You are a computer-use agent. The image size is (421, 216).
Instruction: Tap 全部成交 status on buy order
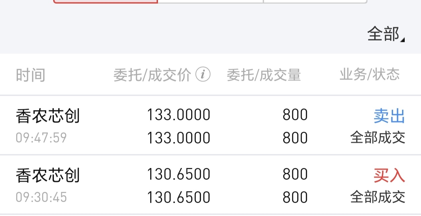pyautogui.click(x=378, y=197)
